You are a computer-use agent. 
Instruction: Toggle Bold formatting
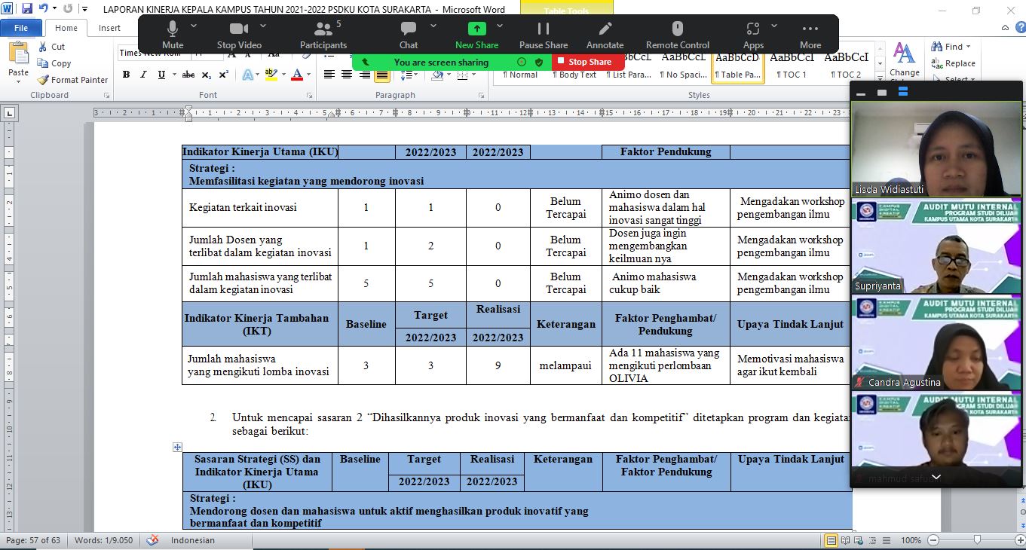126,75
